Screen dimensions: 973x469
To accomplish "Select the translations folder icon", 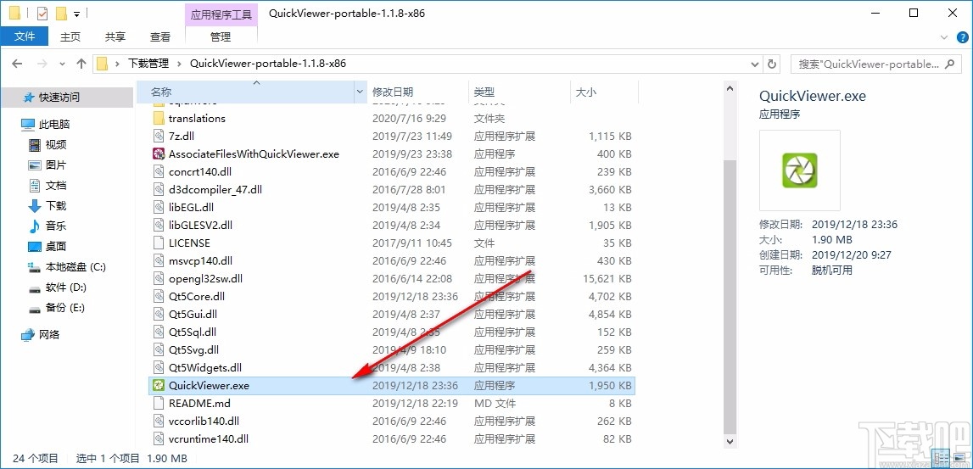I will [x=159, y=118].
